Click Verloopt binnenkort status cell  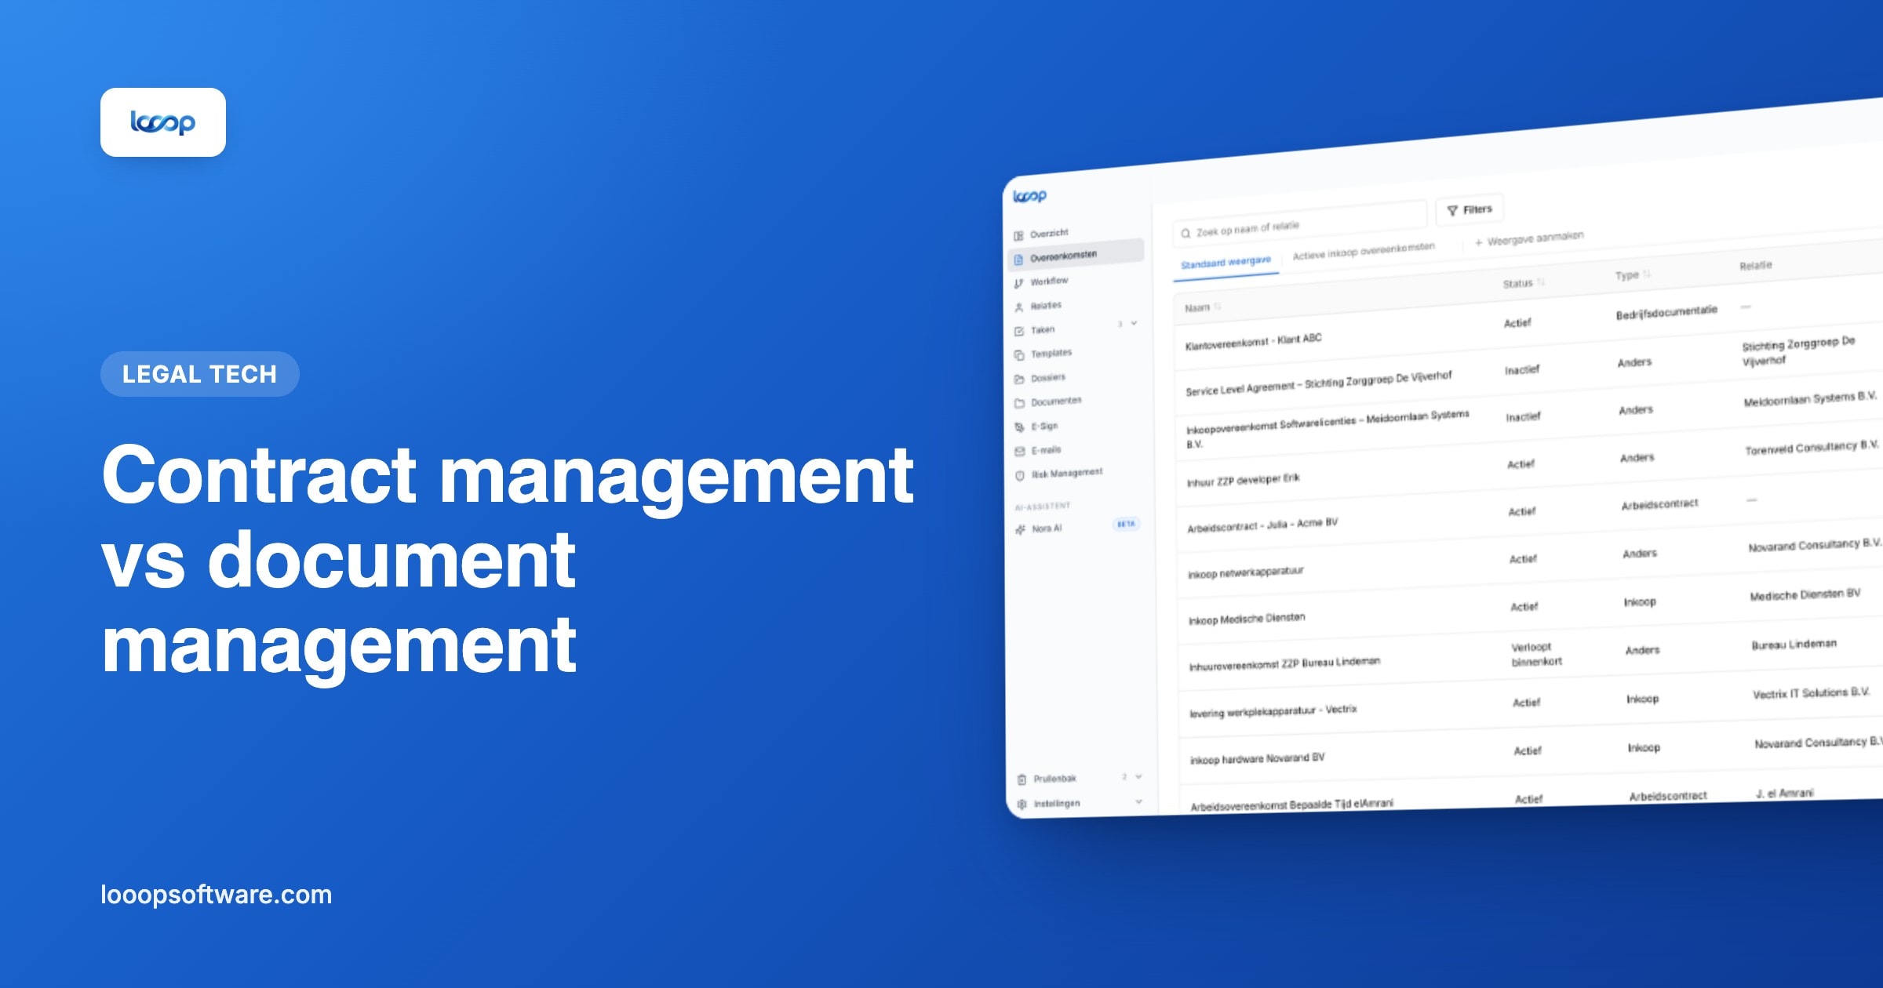coord(1536,654)
